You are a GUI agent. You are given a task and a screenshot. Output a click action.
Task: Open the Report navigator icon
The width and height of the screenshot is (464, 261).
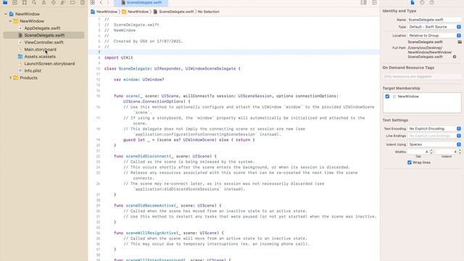(82, 2)
